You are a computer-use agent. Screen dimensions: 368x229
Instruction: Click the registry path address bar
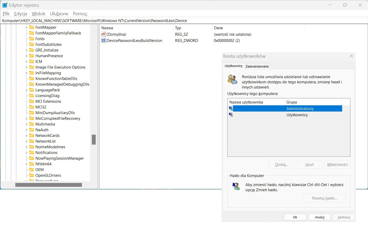tap(184, 20)
